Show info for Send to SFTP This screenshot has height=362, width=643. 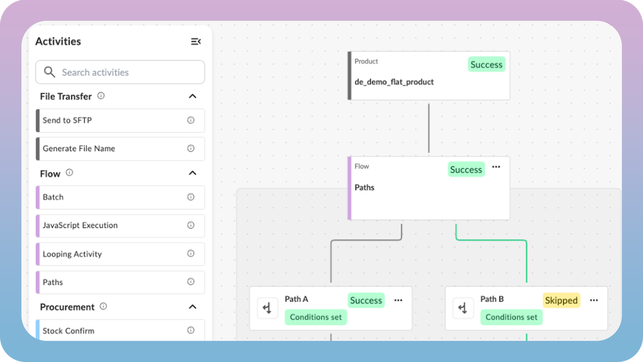[x=191, y=121]
